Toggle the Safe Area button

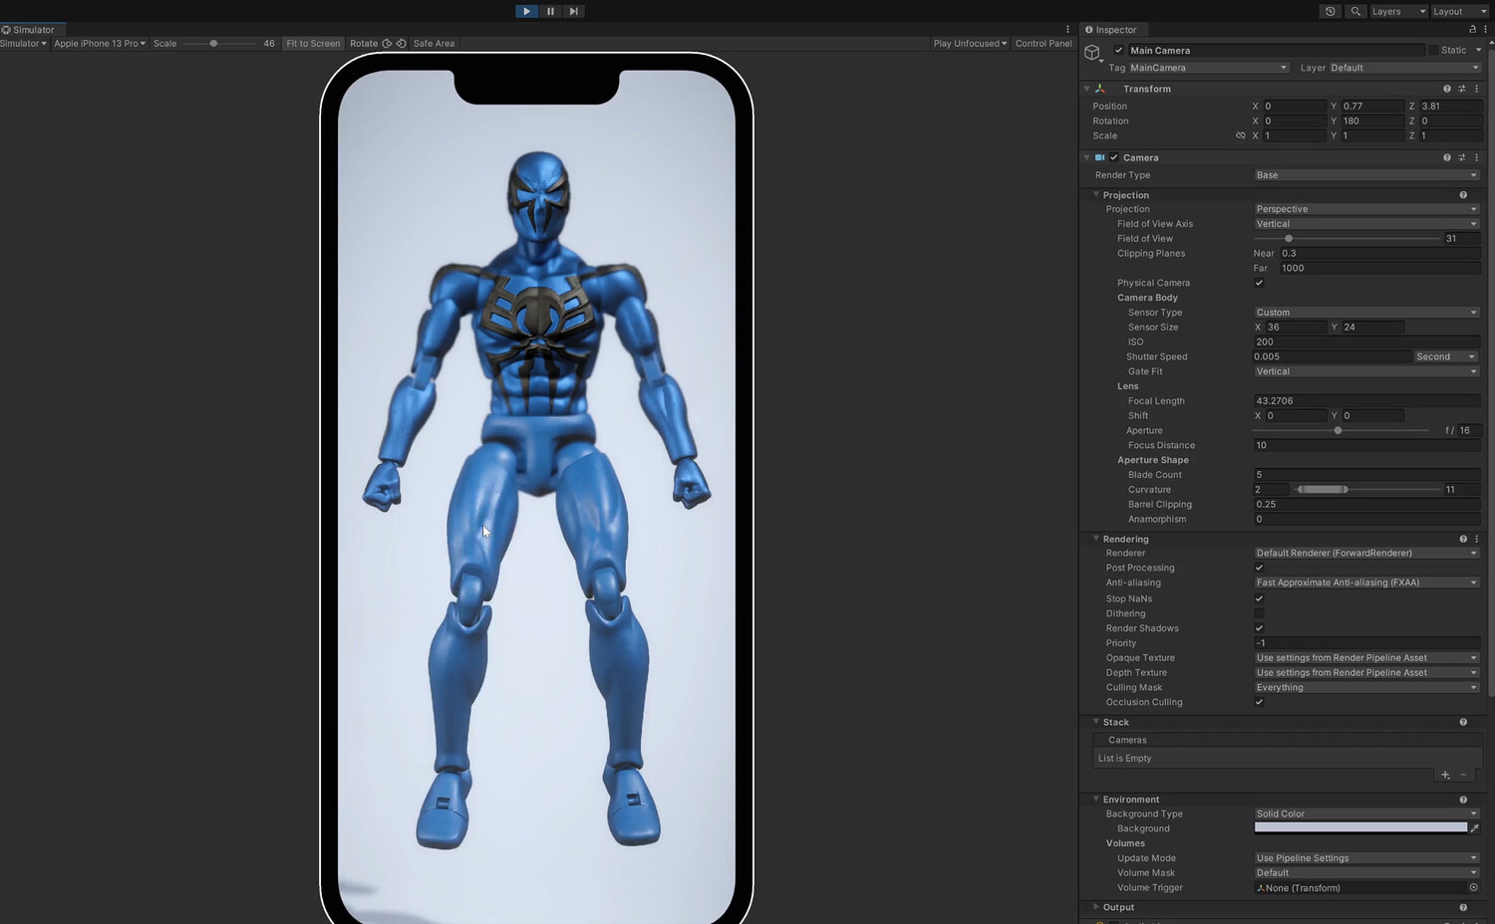[x=434, y=44]
